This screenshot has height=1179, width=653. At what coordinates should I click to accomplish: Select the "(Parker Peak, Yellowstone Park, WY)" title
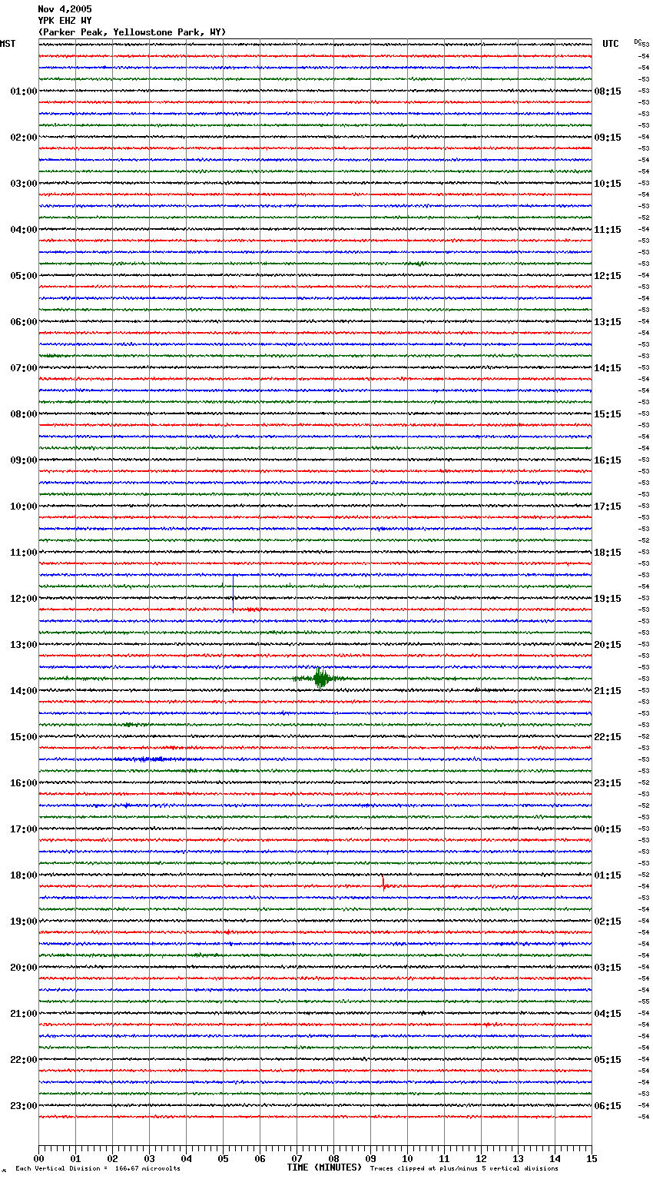pos(132,32)
